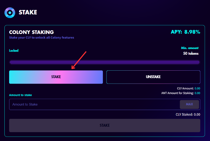Switch to the UNSTAKE tab

pos(153,77)
